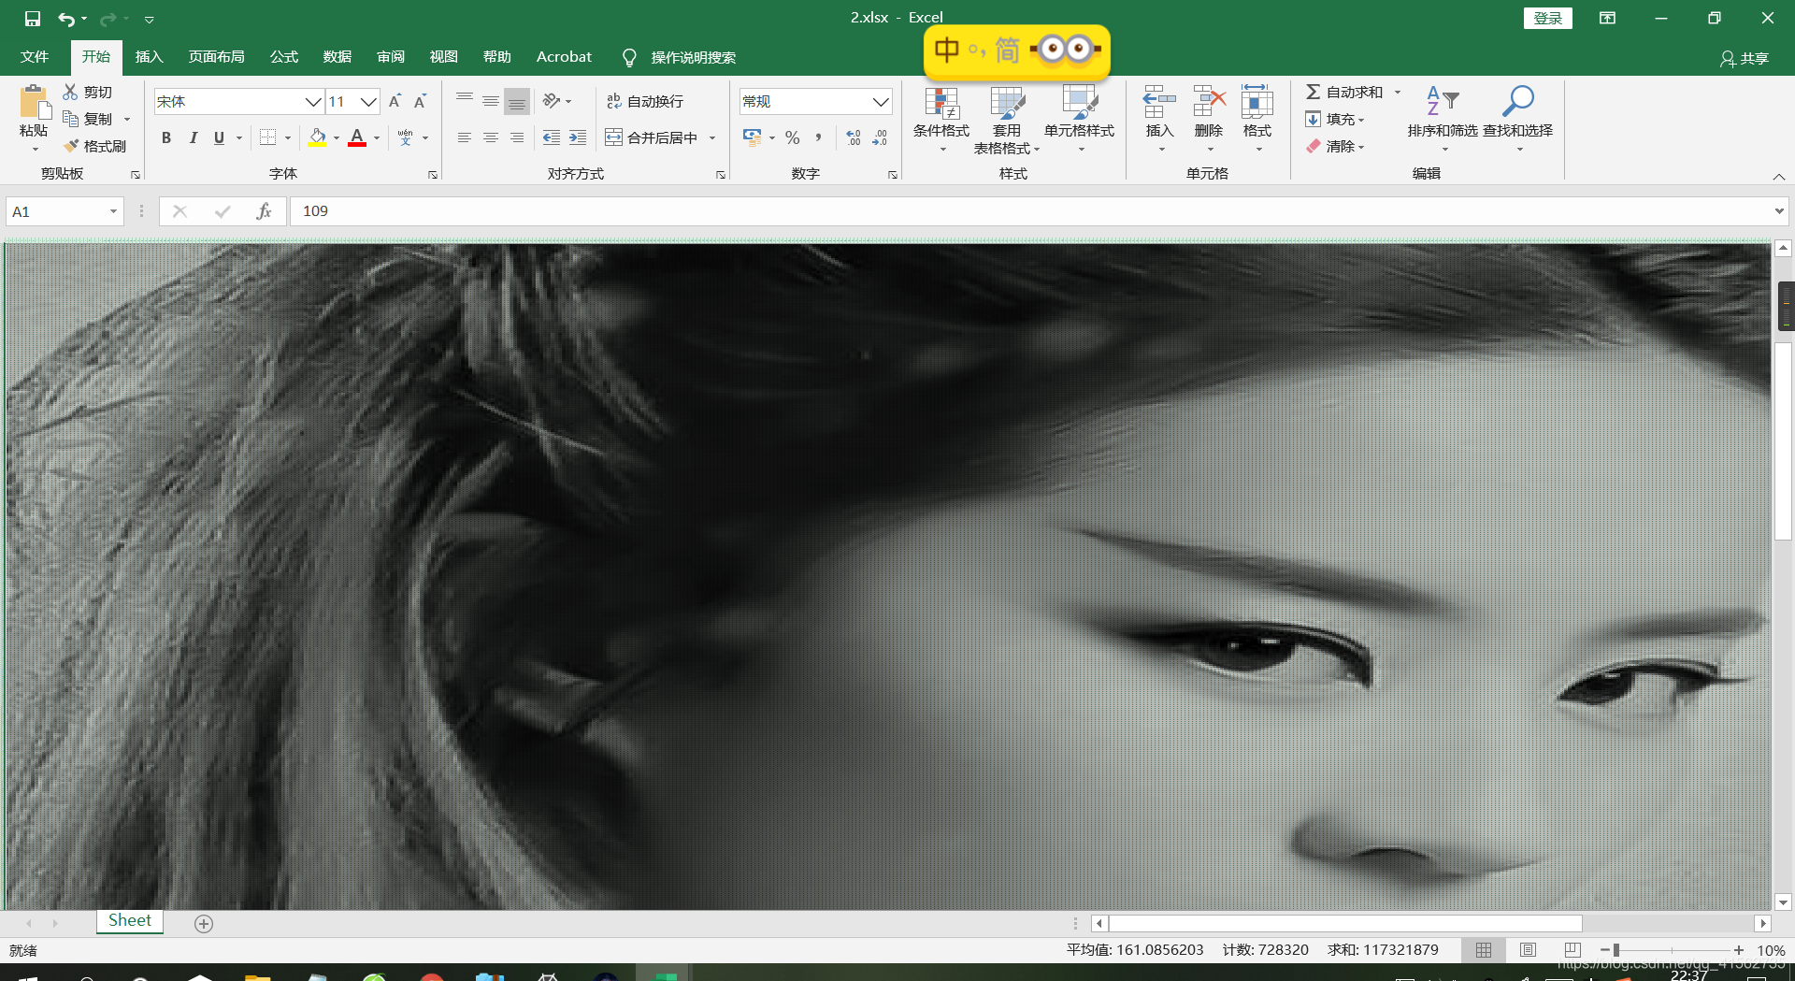The height and width of the screenshot is (981, 1795).
Task: Apply percent style format
Action: click(x=793, y=137)
